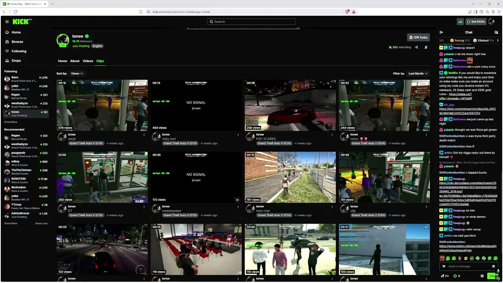Open the stake.us link in chat

(x=455, y=96)
